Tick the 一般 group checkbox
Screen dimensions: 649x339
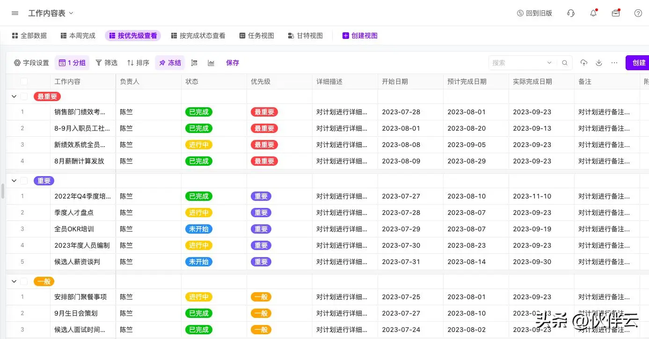[24, 281]
